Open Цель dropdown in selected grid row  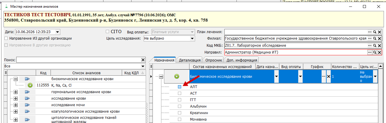tap(375, 77)
